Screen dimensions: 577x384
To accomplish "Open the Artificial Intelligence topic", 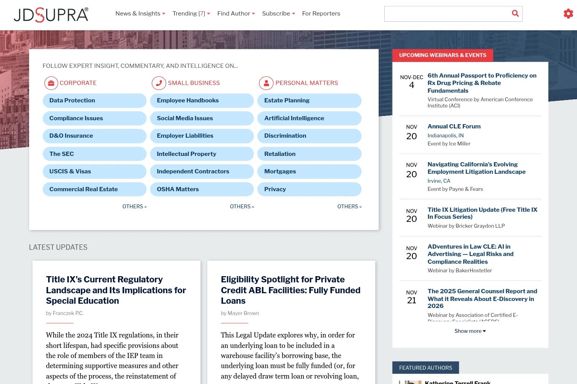I will (x=309, y=118).
